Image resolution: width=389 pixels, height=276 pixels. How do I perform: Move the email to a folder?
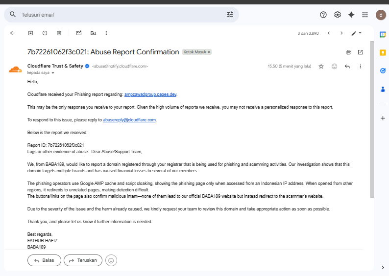click(x=93, y=33)
